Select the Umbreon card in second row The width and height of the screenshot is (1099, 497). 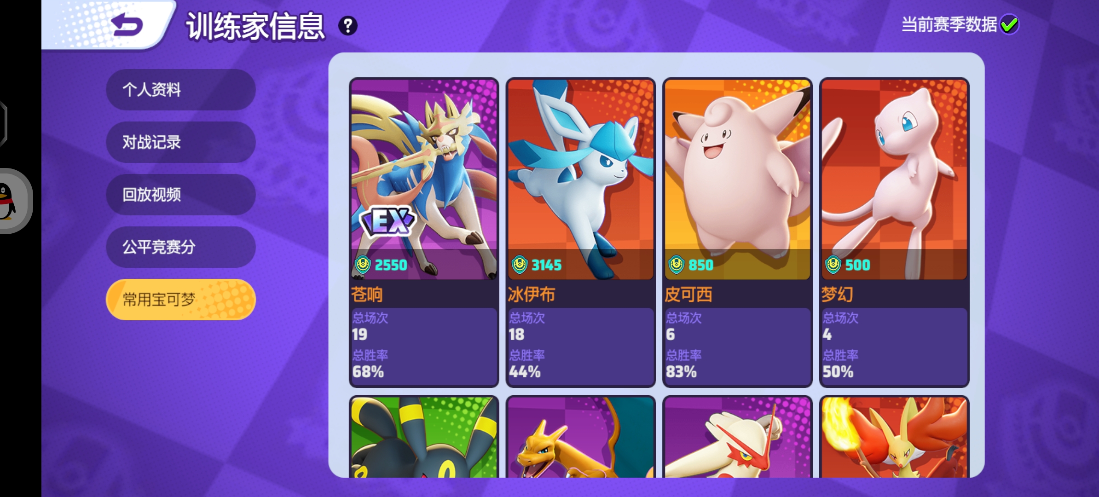[424, 437]
